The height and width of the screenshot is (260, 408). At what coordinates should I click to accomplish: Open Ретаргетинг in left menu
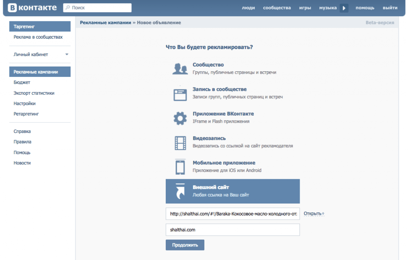pyautogui.click(x=26, y=114)
